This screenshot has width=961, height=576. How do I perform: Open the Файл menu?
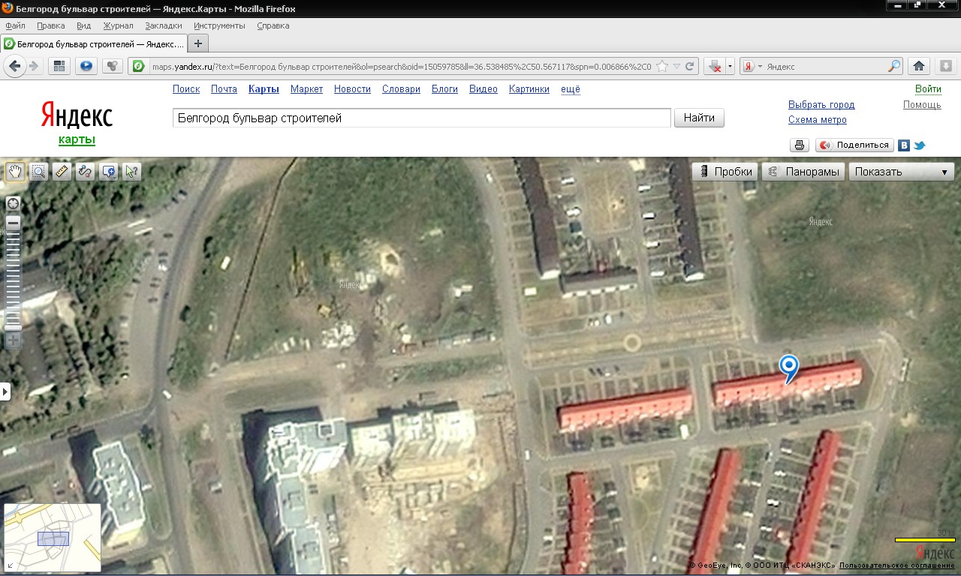click(x=15, y=25)
